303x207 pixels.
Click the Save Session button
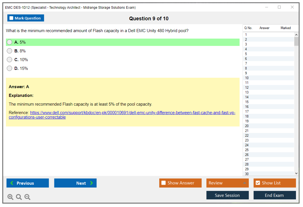227,195
